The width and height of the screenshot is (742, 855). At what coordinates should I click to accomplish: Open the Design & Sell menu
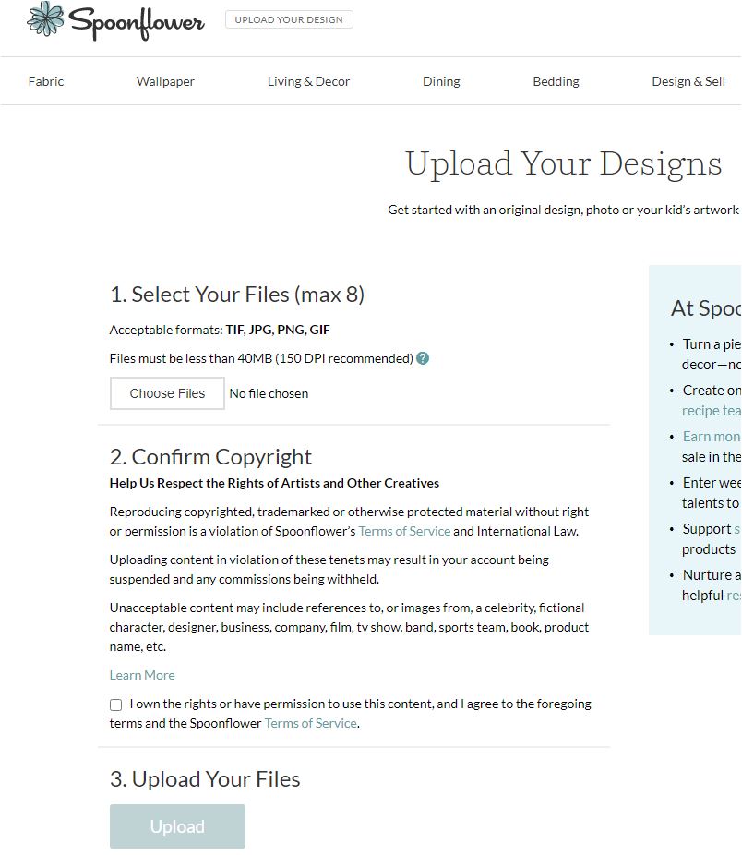[x=688, y=81]
